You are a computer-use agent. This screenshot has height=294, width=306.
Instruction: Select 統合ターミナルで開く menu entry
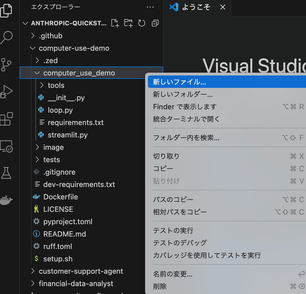coord(227,119)
